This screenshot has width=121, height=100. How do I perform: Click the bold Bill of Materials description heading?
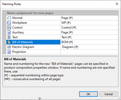pyautogui.click(x=15, y=59)
